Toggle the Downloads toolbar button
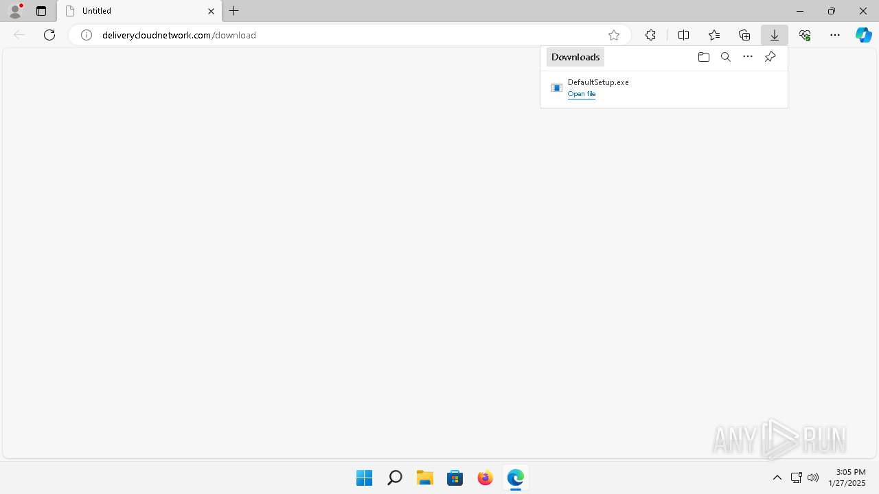 (x=775, y=35)
